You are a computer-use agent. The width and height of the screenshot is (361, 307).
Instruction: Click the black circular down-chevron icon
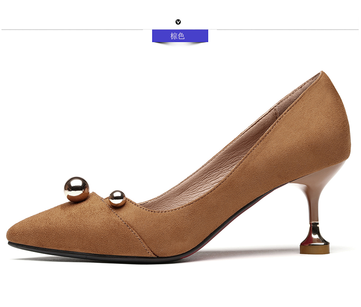click(178, 22)
